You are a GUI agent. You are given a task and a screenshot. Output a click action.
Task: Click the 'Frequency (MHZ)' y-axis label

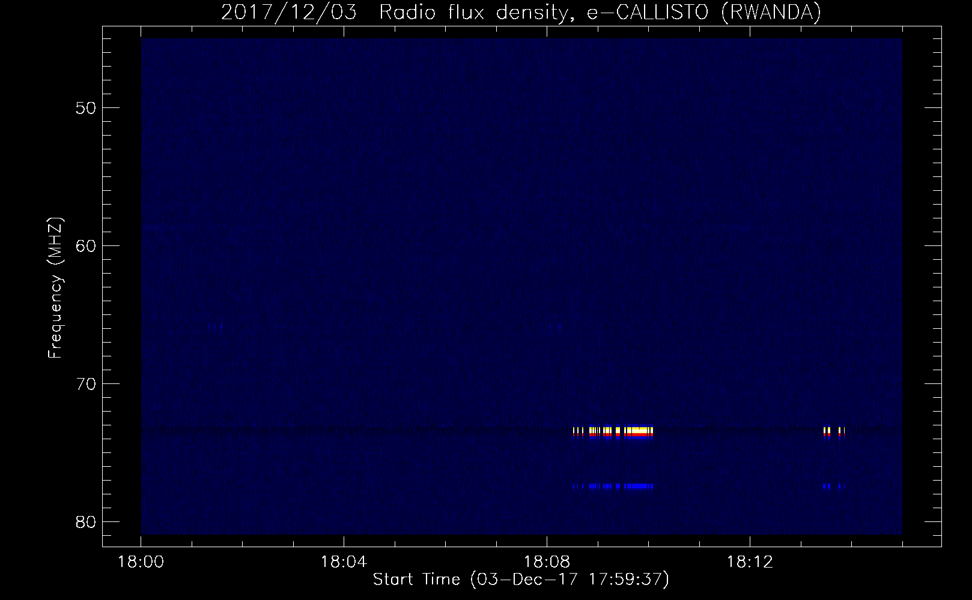pyautogui.click(x=55, y=289)
